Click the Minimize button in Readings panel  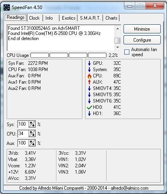click(x=142, y=29)
